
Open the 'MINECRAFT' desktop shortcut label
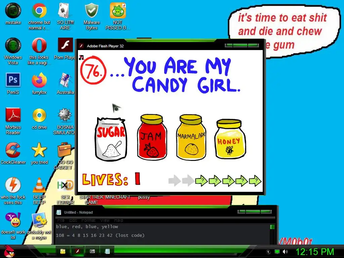(118, 197)
